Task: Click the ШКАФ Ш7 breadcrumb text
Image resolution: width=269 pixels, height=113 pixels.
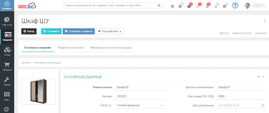Action: tap(261, 33)
